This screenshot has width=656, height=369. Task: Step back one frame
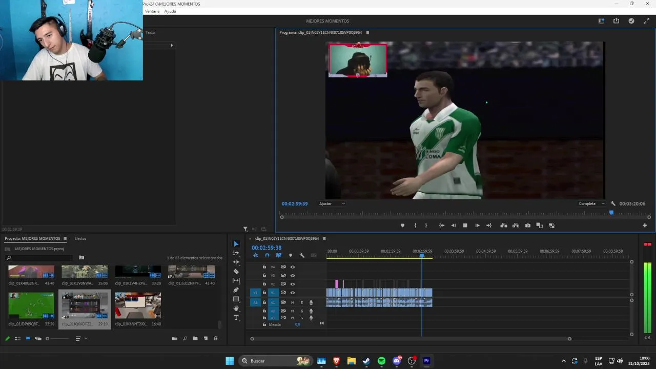(454, 225)
